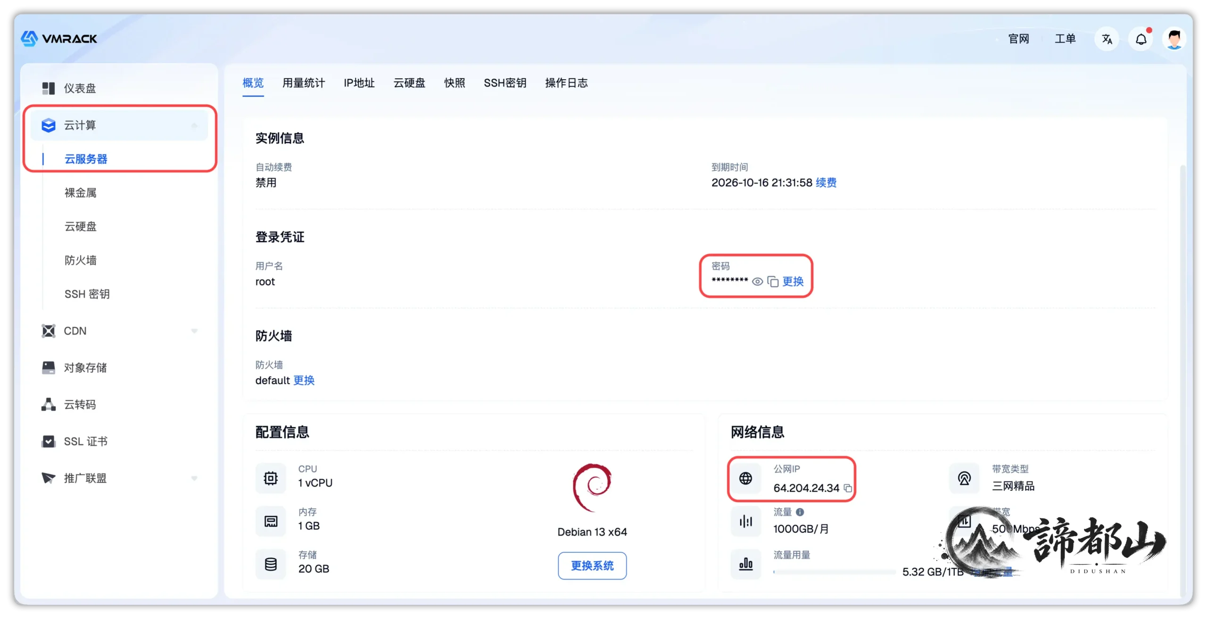Open the notification bell
This screenshot has height=619, width=1207.
pyautogui.click(x=1141, y=39)
